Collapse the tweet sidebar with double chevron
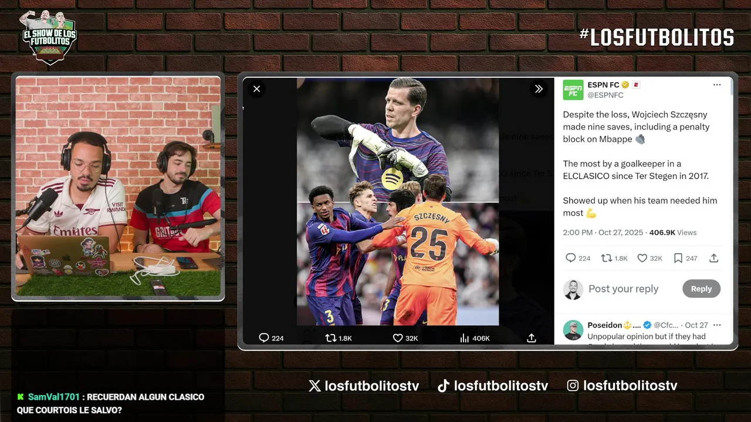The image size is (751, 422). 539,89
